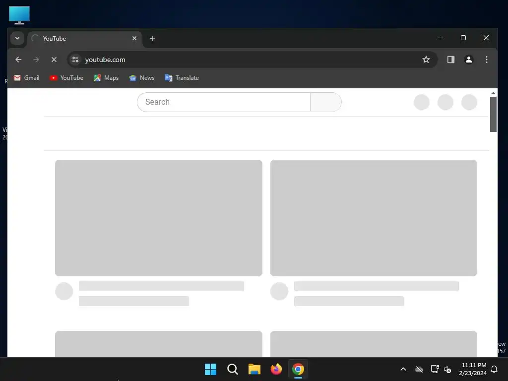Open the Chrome side panel
Image resolution: width=508 pixels, height=381 pixels.
(450, 60)
